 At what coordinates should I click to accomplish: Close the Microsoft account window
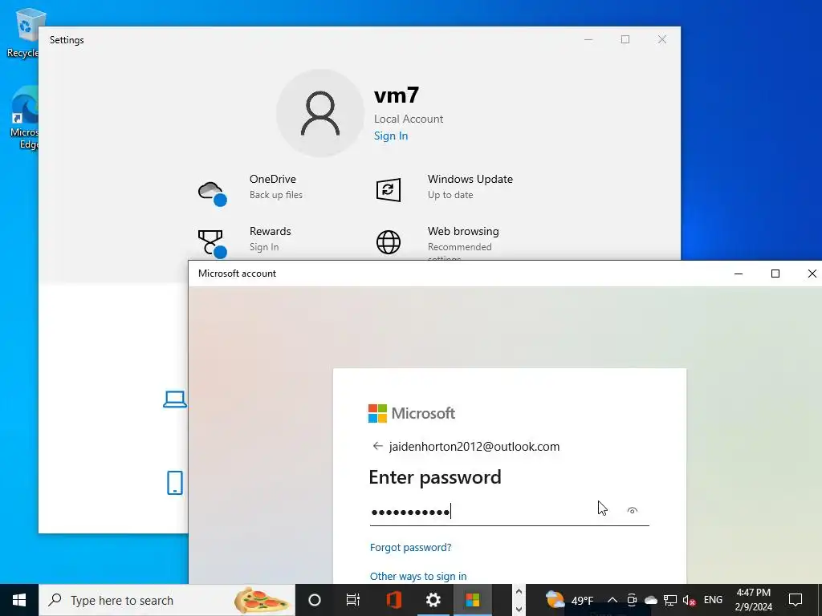pyautogui.click(x=812, y=274)
